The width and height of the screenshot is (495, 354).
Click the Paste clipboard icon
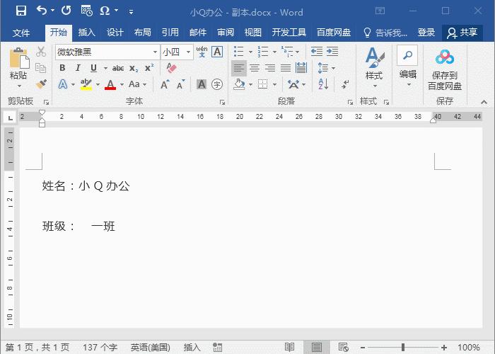click(x=19, y=58)
